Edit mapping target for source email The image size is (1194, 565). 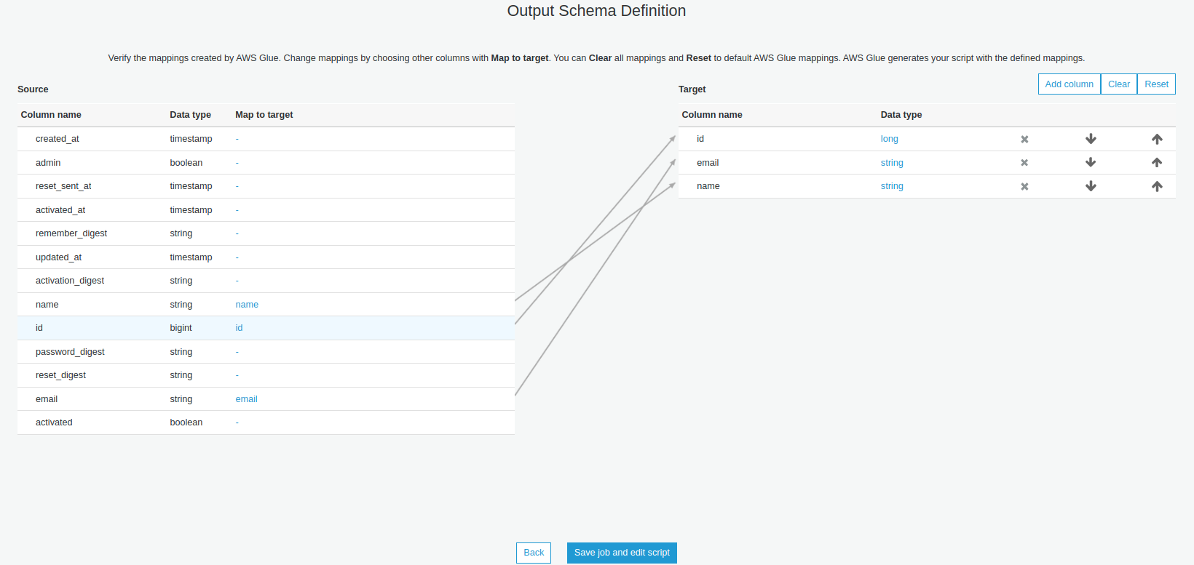(x=246, y=399)
